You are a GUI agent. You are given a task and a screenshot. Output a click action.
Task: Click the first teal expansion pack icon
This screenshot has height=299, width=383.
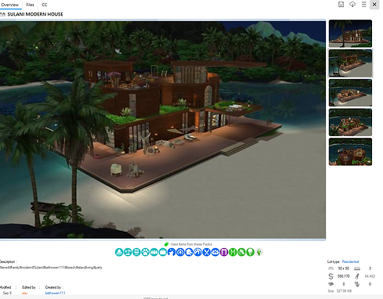click(119, 252)
